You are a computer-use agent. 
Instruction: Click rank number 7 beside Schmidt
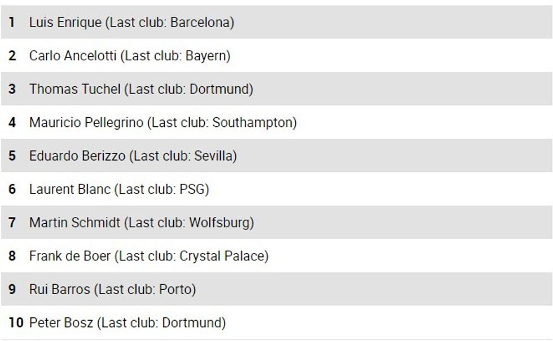pos(12,223)
